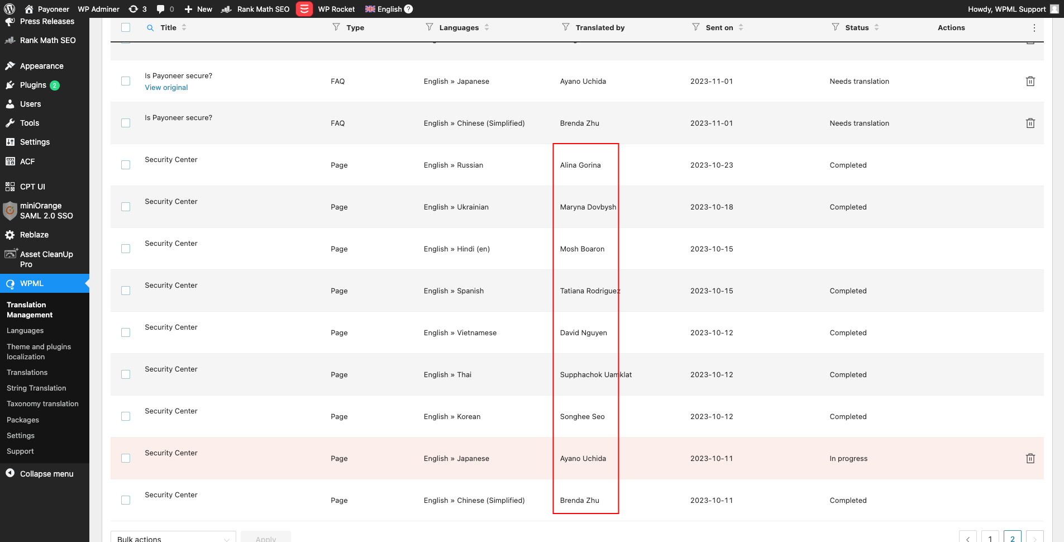This screenshot has height=542, width=1064.
Task: Go to pagination page 1
Action: 990,536
